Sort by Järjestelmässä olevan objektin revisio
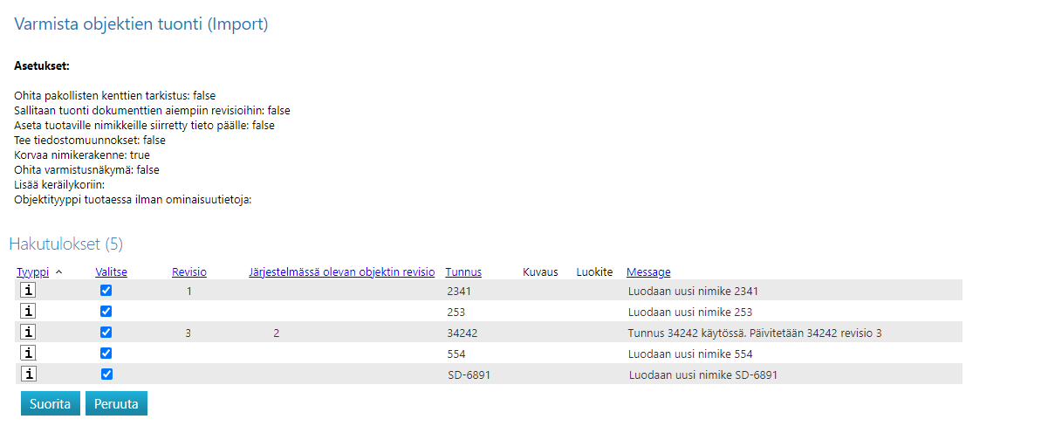The image size is (1062, 426). point(341,272)
